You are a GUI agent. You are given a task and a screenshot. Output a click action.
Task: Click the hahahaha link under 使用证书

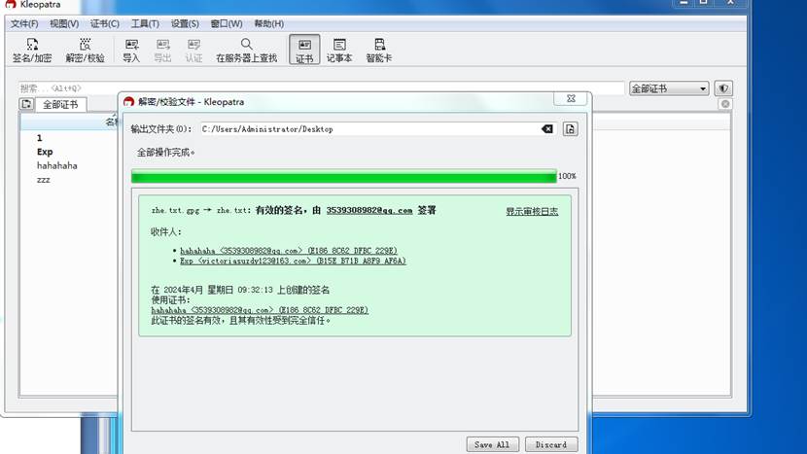(x=260, y=310)
